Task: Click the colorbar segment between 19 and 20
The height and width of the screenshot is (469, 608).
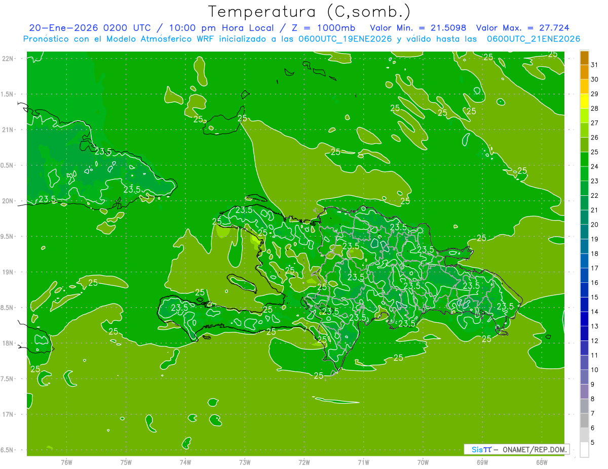Action: [x=584, y=232]
